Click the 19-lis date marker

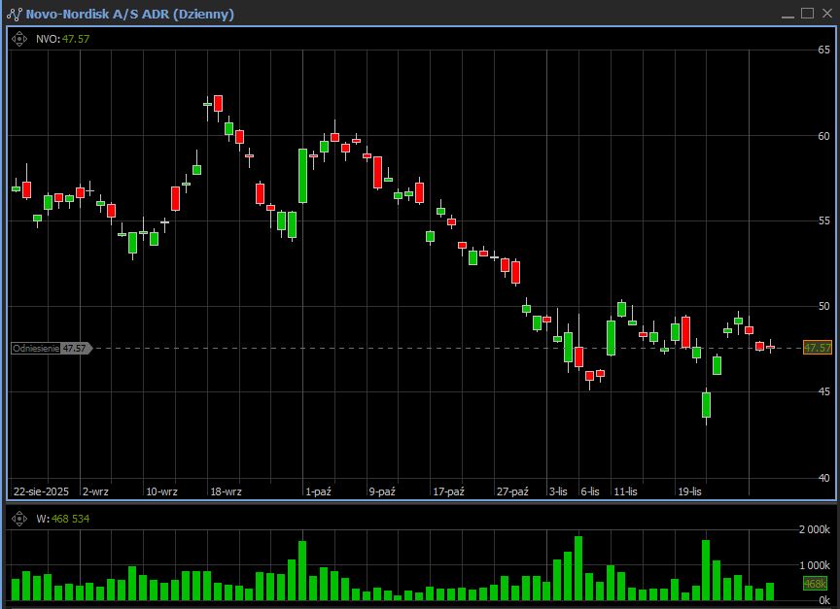tap(689, 491)
